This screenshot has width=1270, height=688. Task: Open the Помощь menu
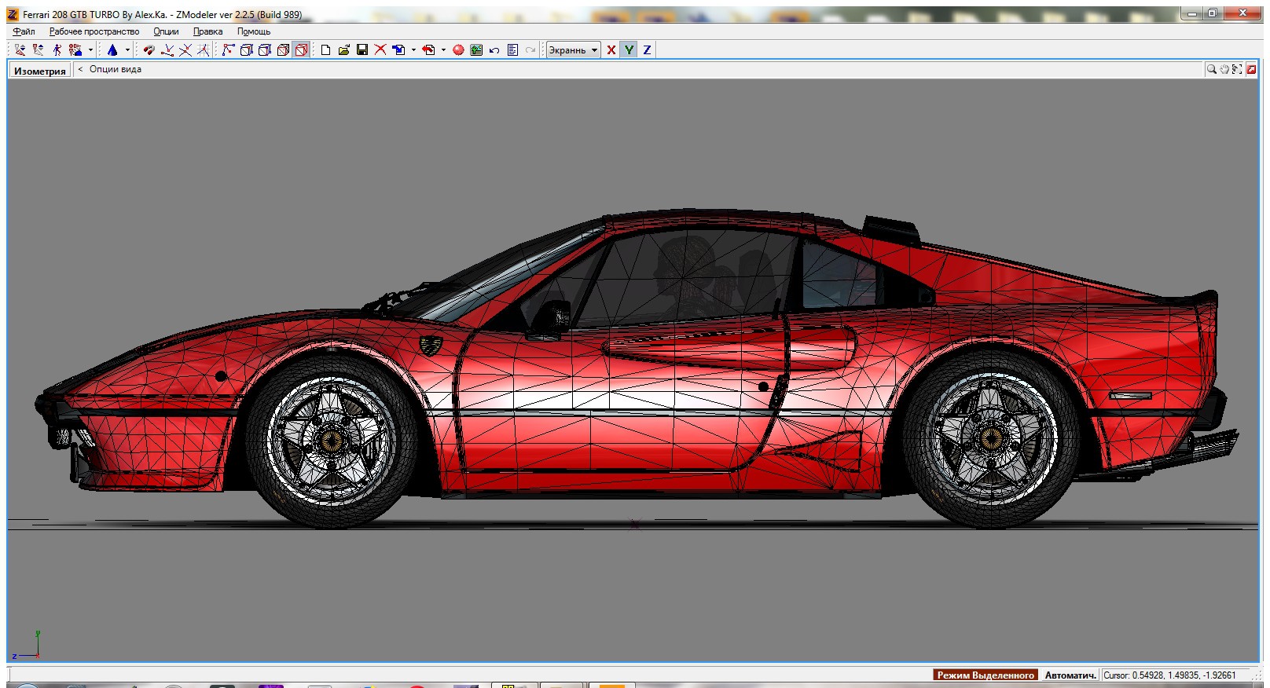point(254,31)
